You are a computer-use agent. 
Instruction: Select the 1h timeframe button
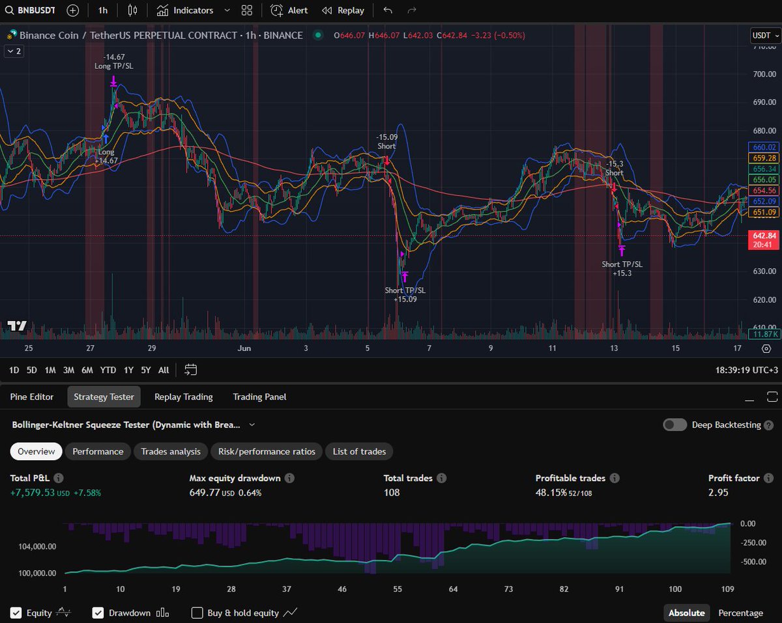pyautogui.click(x=103, y=10)
